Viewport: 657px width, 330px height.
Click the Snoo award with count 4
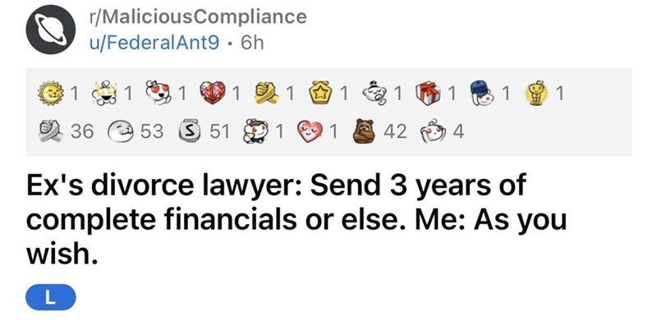[432, 130]
